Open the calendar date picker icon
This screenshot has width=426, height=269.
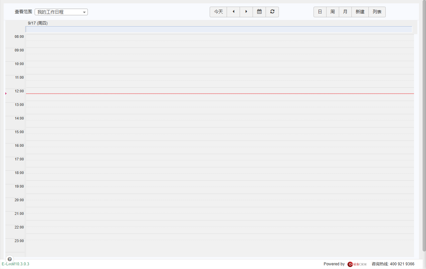point(259,12)
